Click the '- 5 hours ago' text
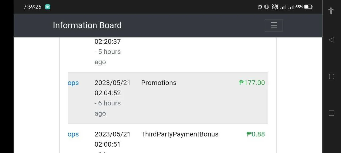Viewport: 341px width, 153px height. click(x=108, y=57)
